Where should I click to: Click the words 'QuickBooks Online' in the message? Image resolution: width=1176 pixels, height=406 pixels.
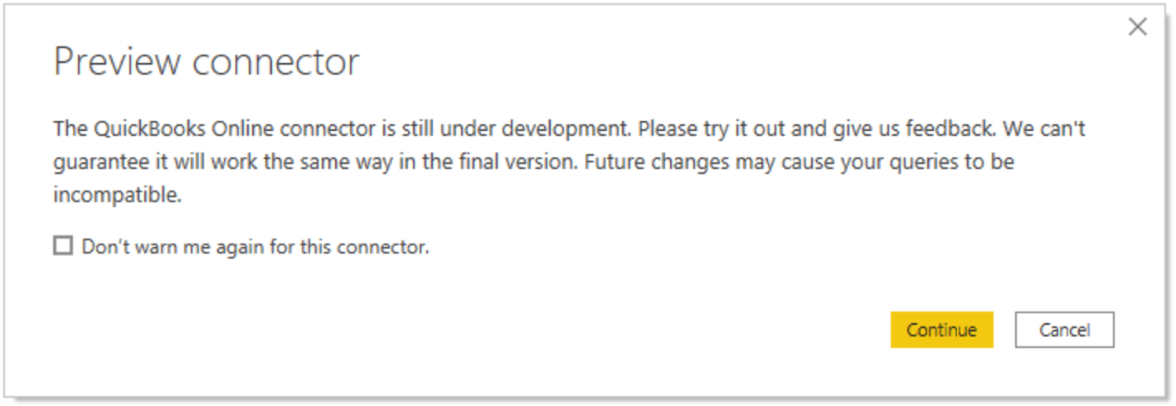coord(183,130)
